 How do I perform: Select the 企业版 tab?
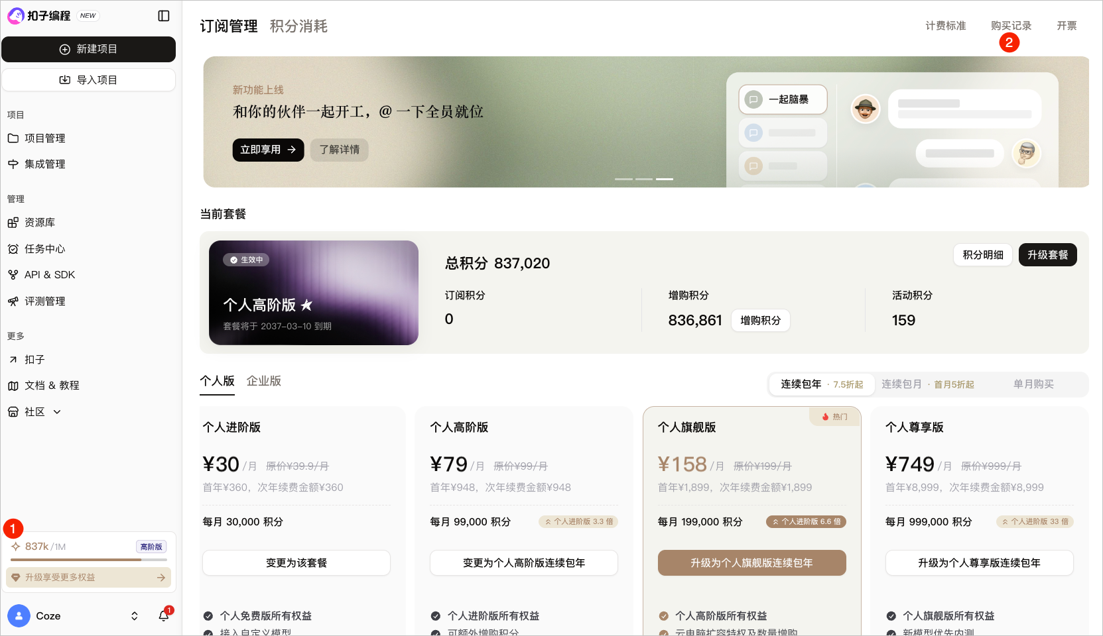point(264,381)
